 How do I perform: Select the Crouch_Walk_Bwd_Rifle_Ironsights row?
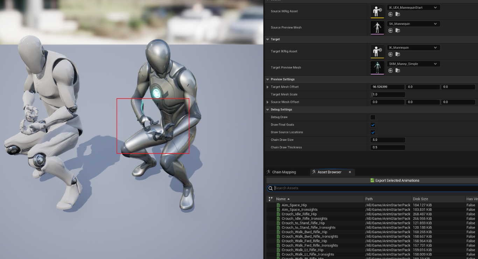pos(372,237)
